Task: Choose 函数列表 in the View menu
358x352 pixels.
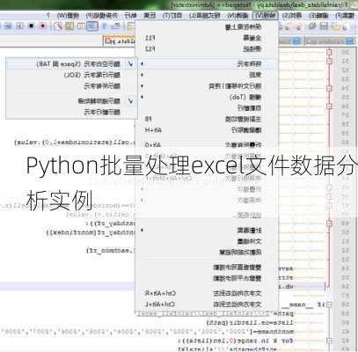Action: 207,252
